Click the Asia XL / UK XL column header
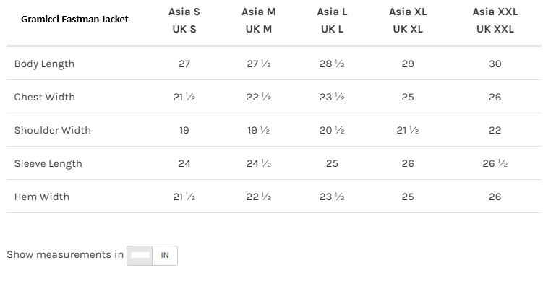The height and width of the screenshot is (289, 543). (x=408, y=21)
